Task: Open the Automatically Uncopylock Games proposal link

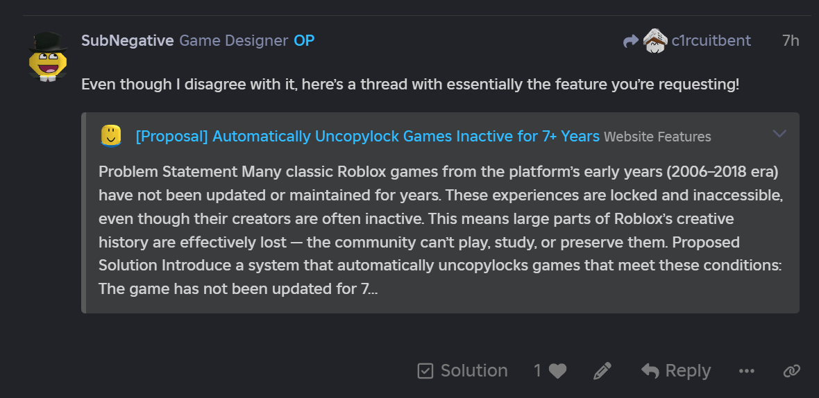Action: (x=367, y=136)
